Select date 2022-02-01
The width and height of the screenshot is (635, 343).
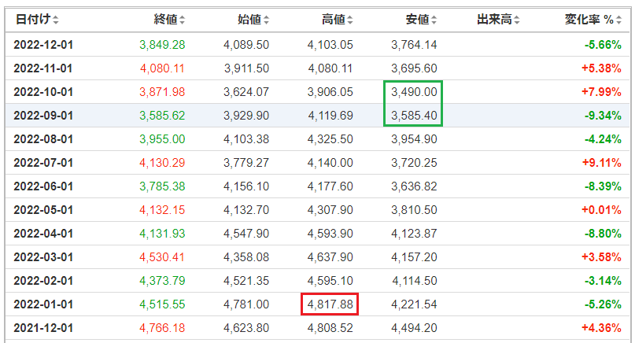coord(43,281)
